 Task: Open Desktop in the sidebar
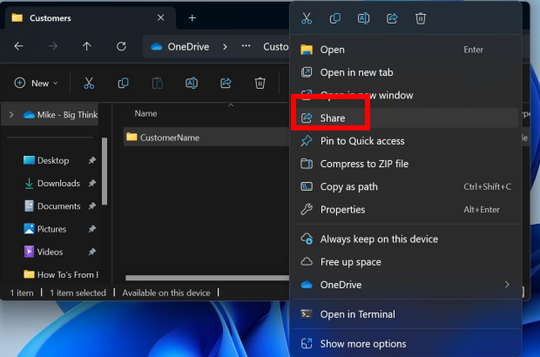tap(52, 160)
